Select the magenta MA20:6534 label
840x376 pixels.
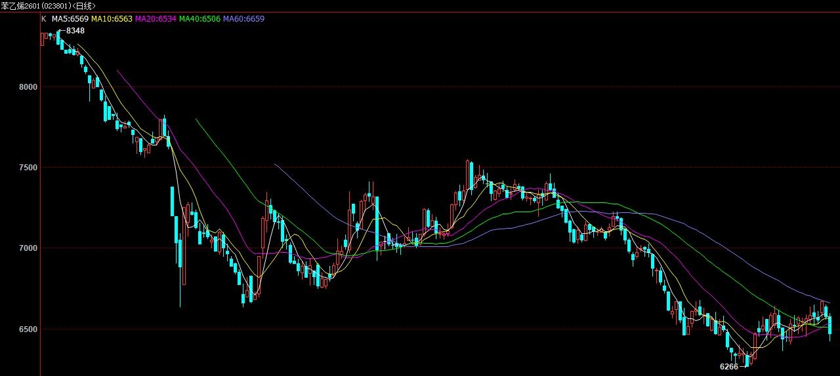156,19
